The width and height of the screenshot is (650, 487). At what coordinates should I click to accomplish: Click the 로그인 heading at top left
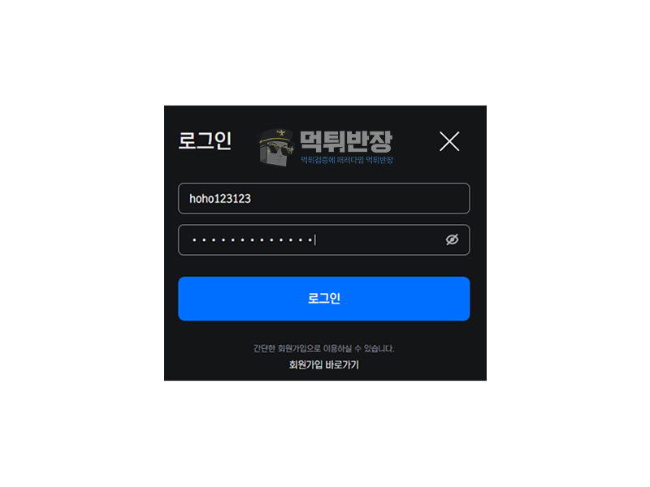point(205,140)
